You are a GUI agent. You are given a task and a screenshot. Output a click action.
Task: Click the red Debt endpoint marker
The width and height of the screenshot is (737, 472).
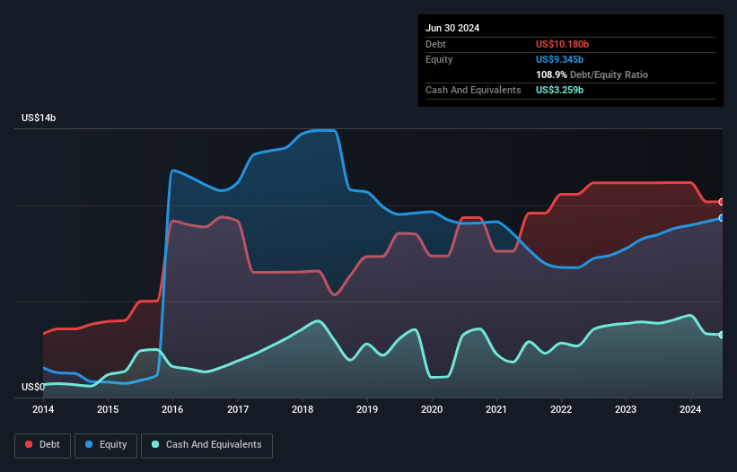coord(722,202)
